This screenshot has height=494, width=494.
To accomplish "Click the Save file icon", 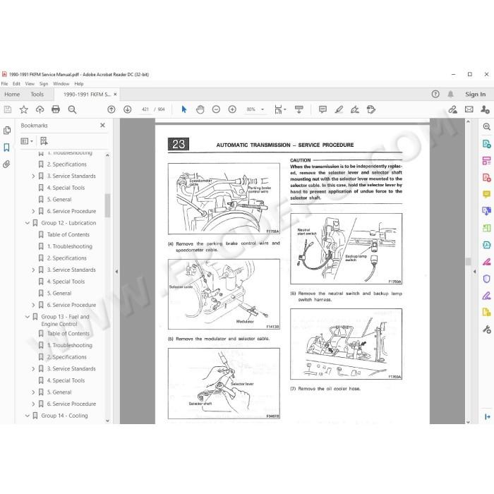I will 8,109.
